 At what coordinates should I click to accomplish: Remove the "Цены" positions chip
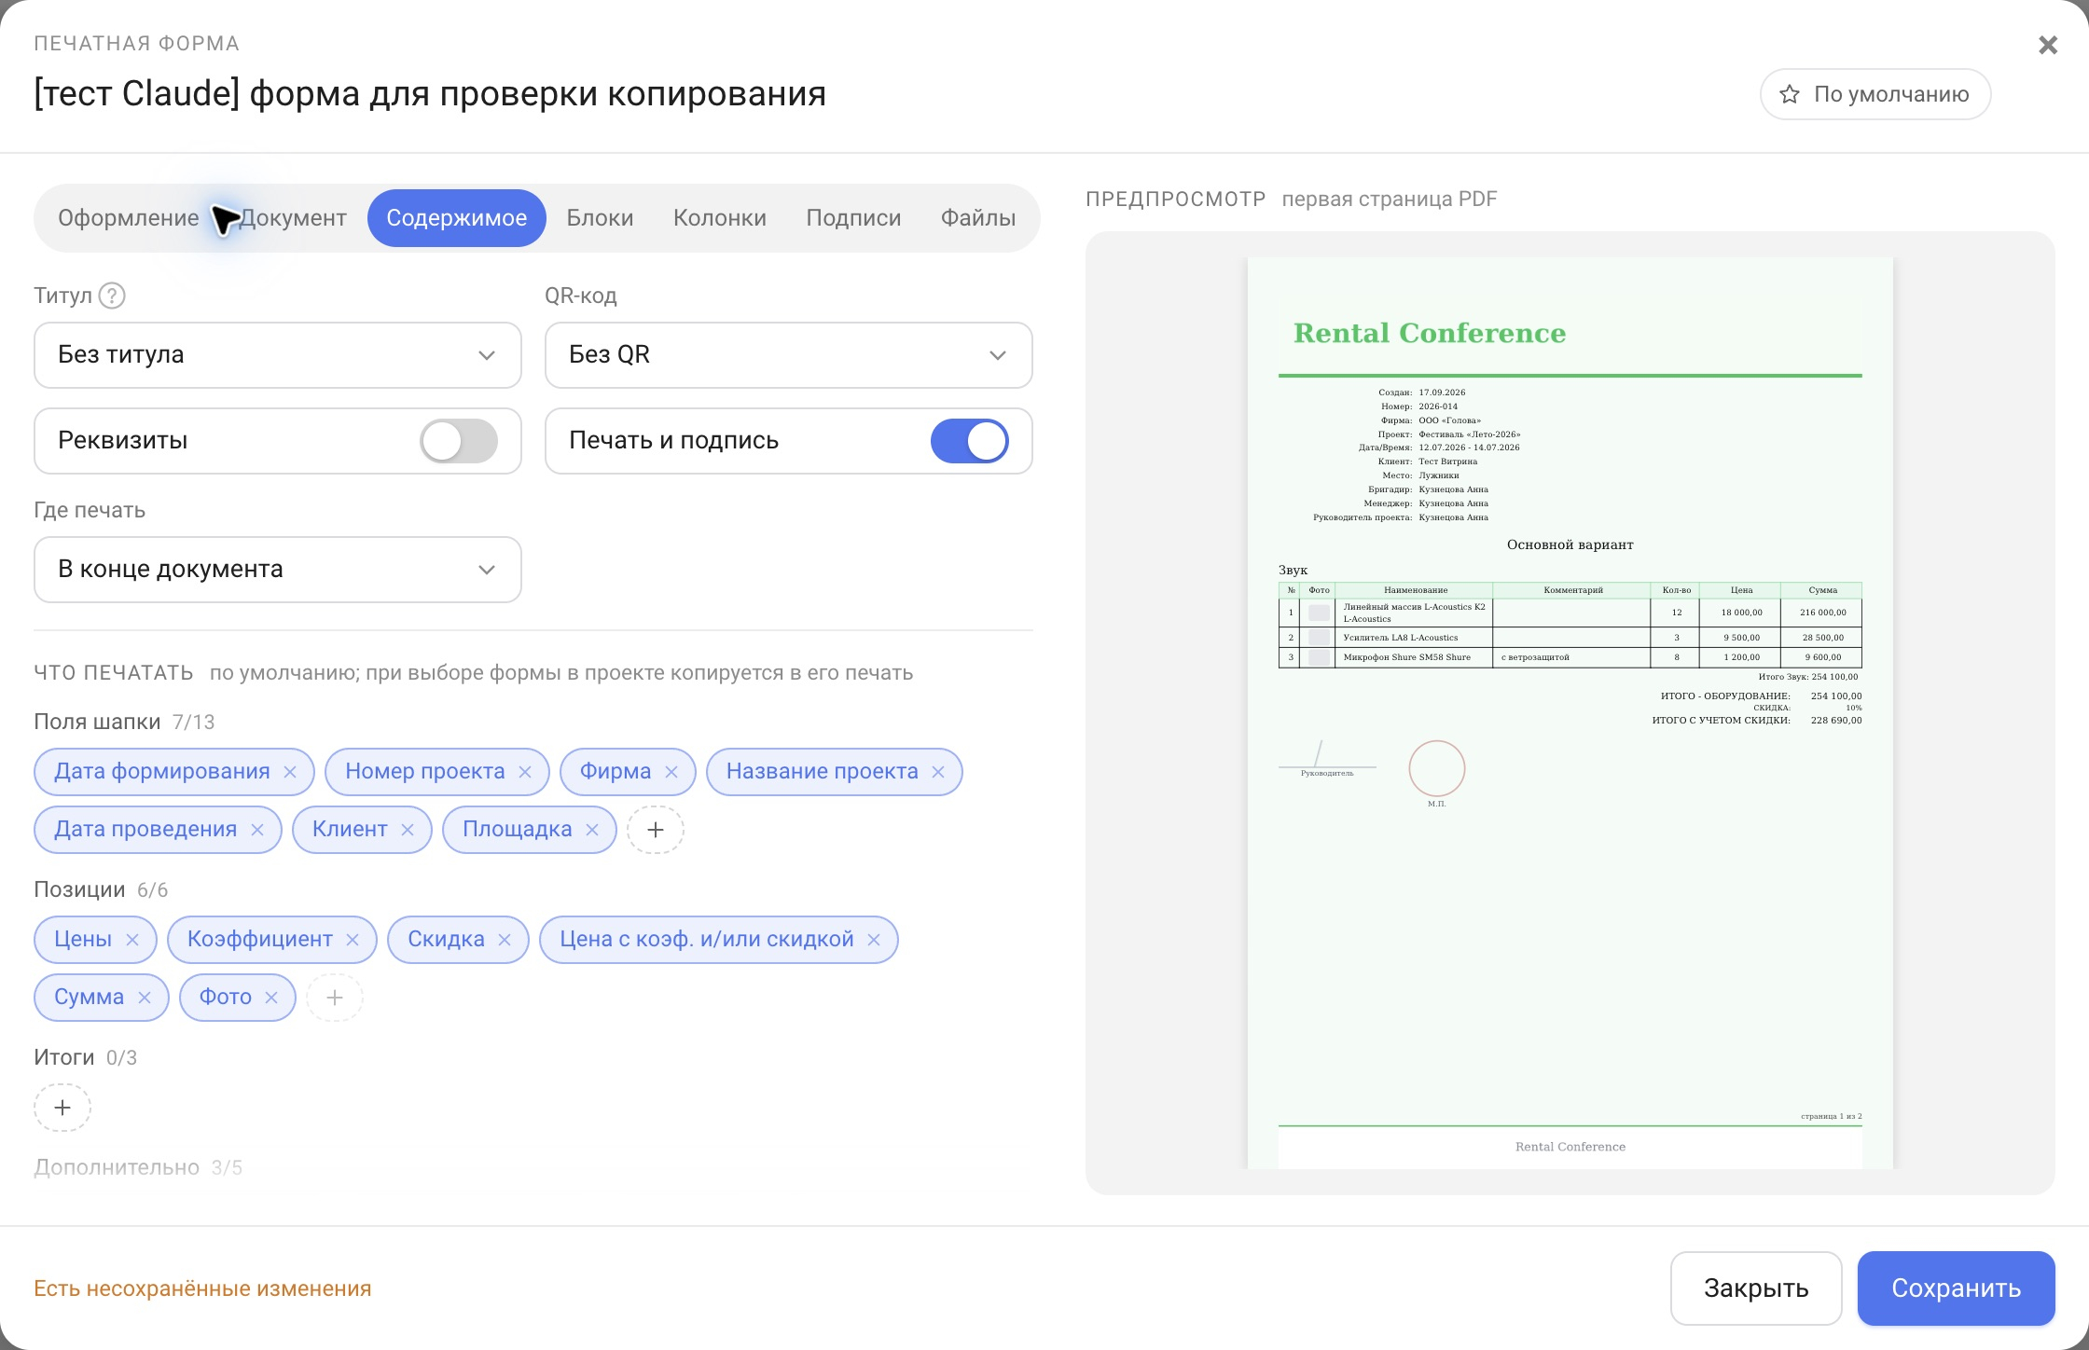[x=132, y=940]
